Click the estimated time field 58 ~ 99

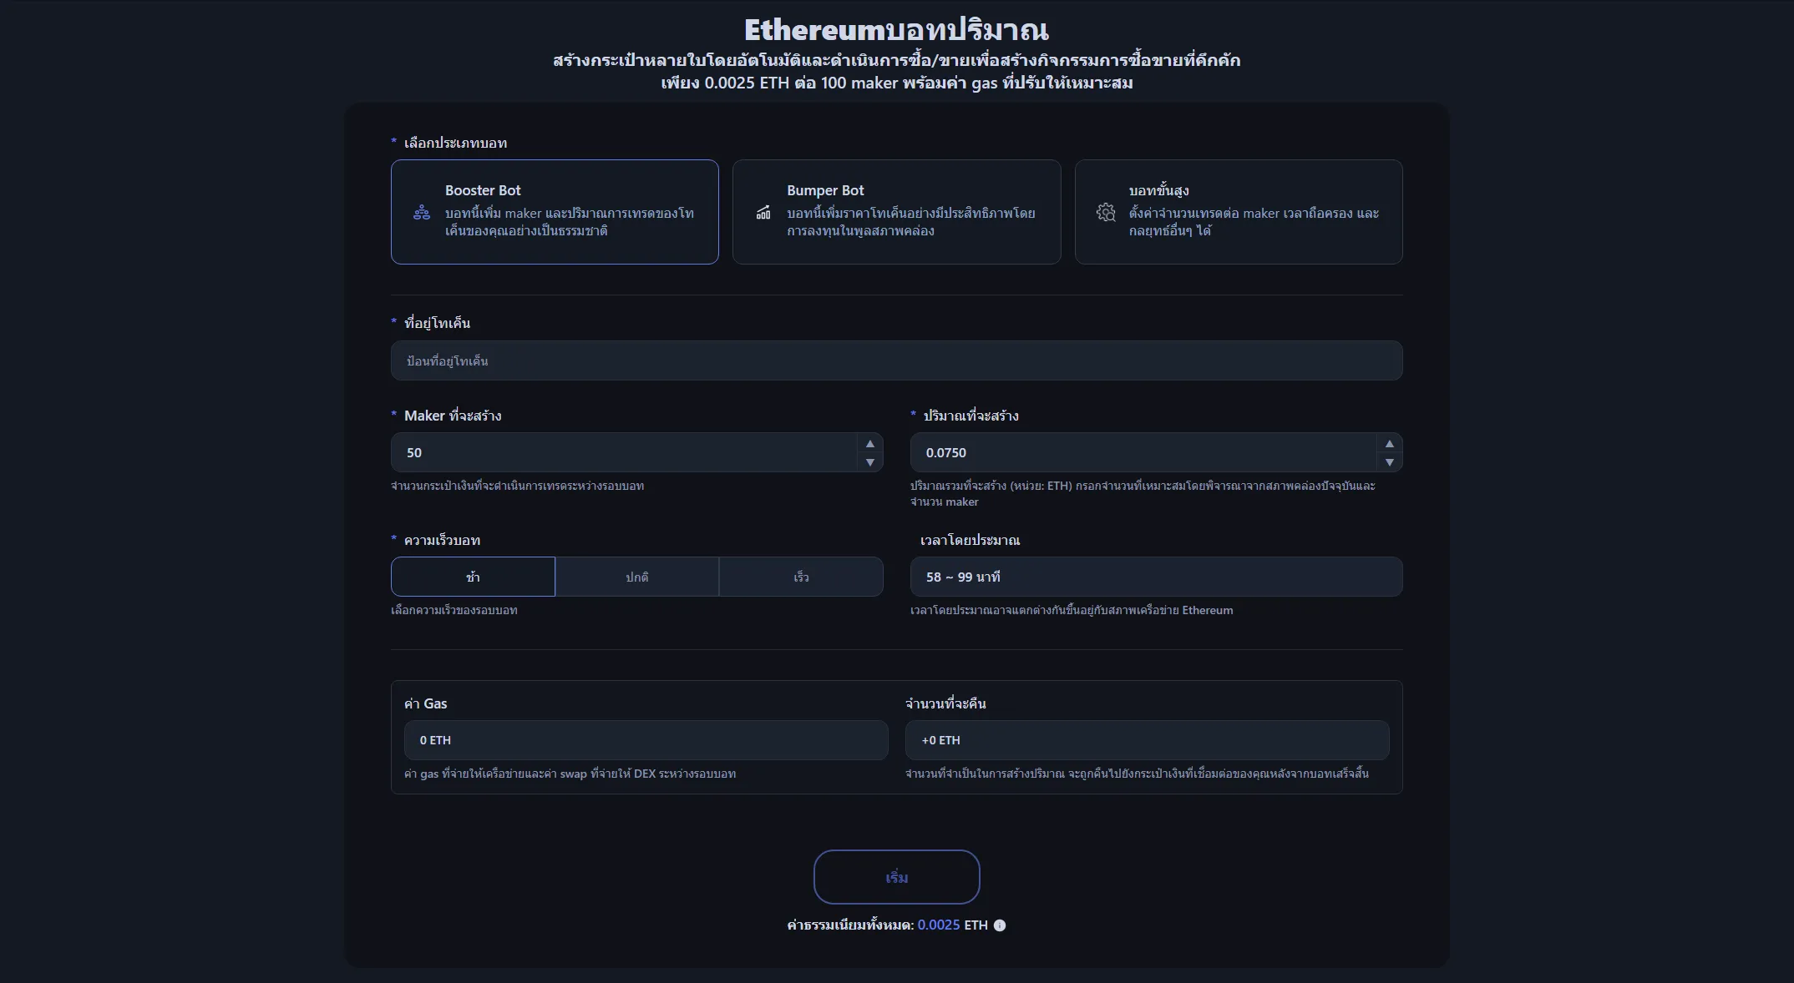[x=1156, y=577]
